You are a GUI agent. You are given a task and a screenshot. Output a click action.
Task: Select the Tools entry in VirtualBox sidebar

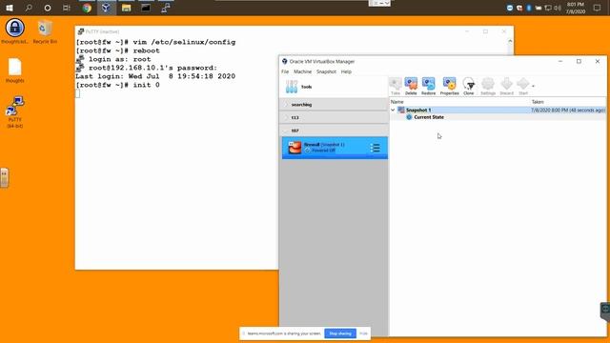pos(335,87)
